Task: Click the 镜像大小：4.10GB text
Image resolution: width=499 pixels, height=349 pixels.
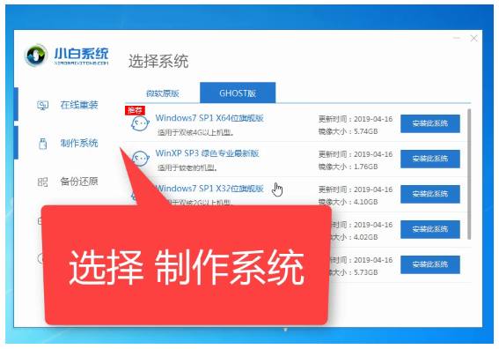Action: 349,202
